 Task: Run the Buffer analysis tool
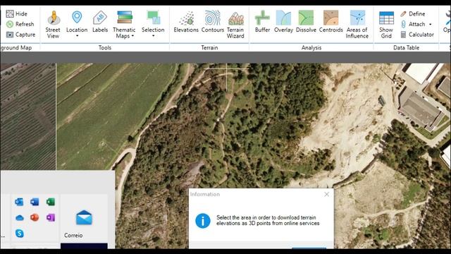coord(262,22)
